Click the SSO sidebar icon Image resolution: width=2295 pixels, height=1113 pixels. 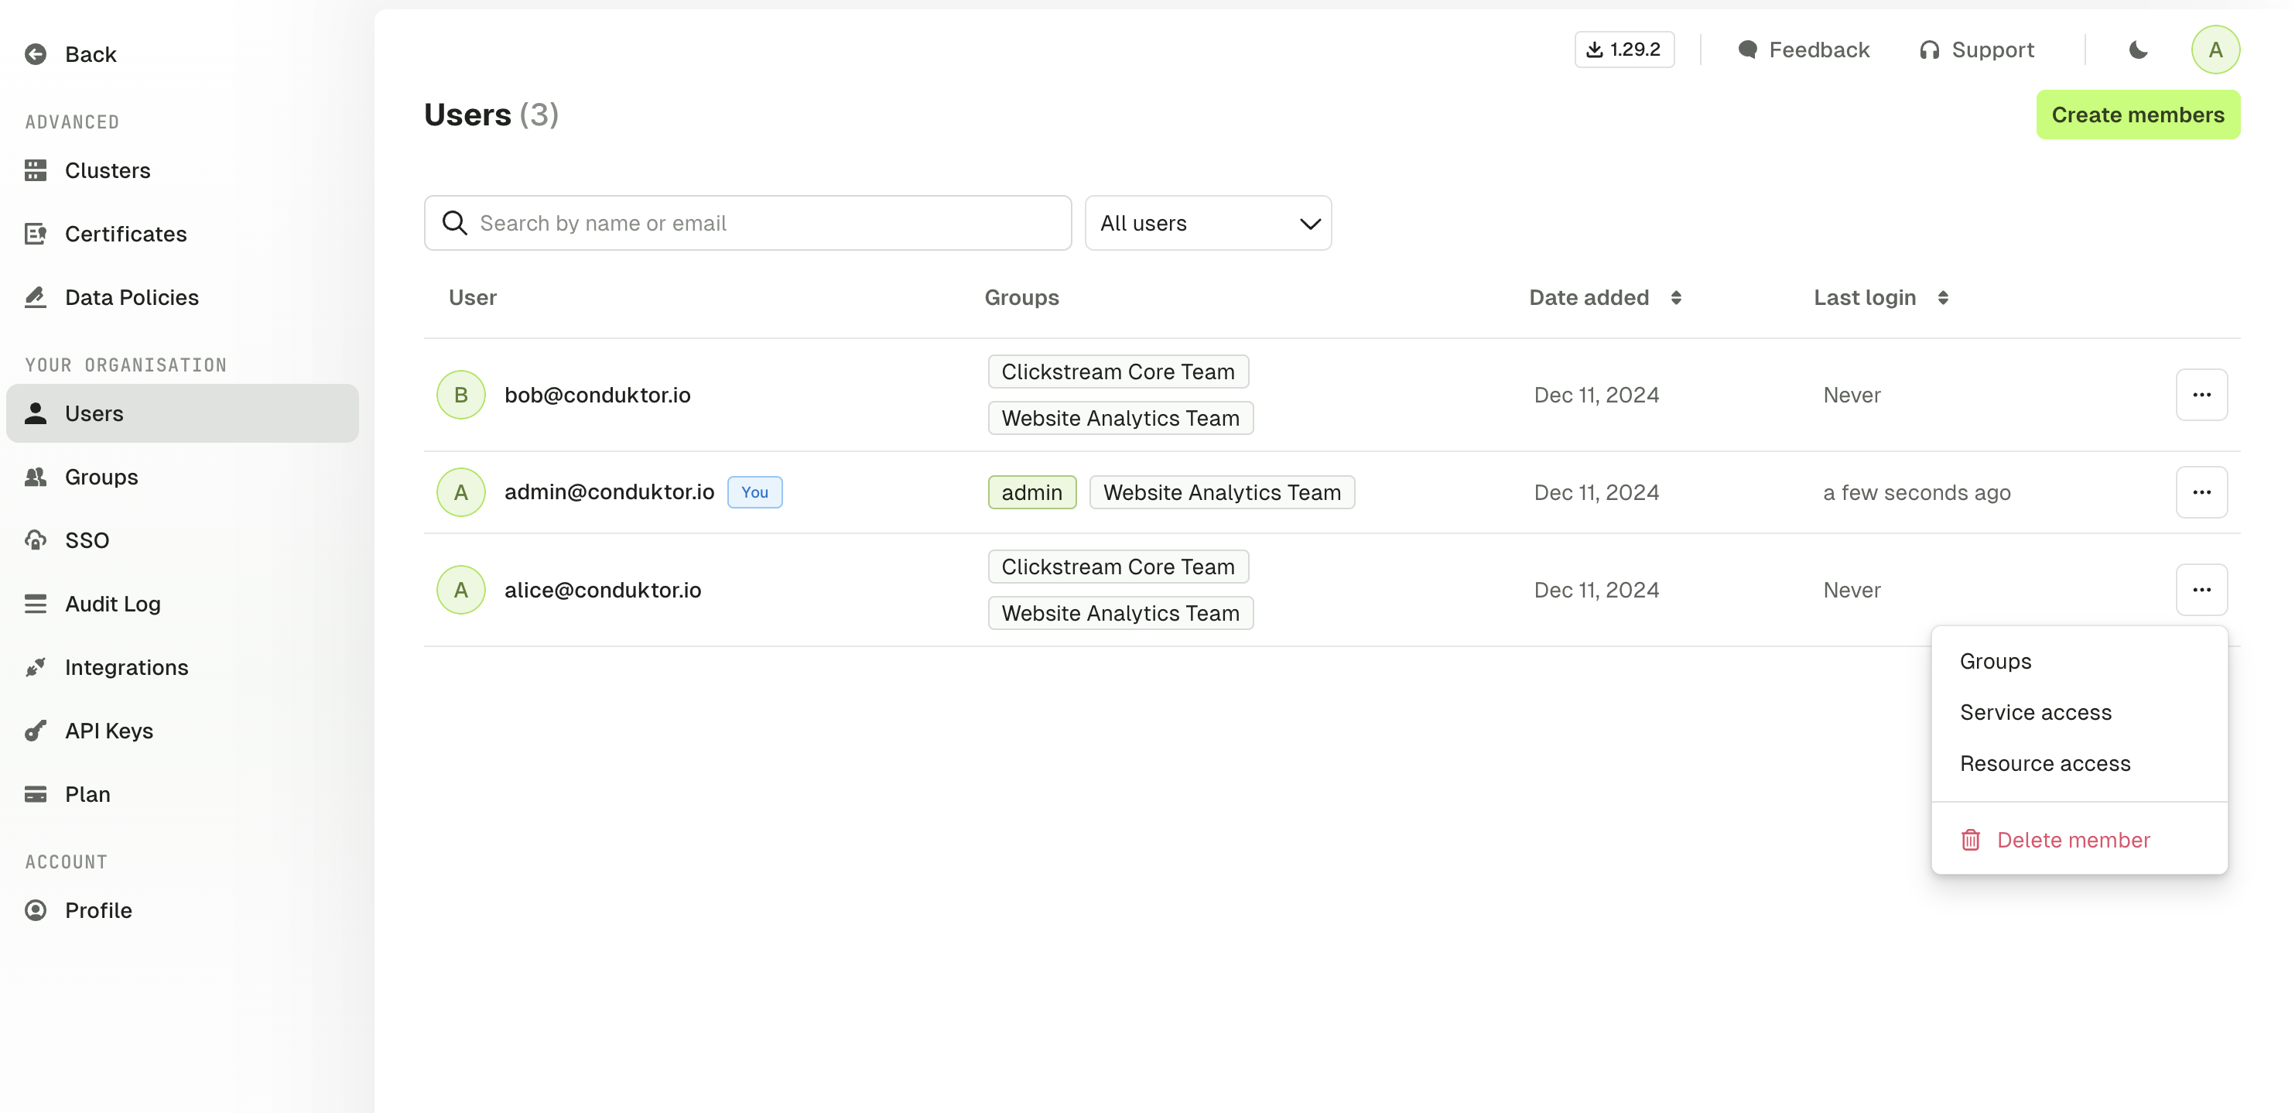click(38, 539)
